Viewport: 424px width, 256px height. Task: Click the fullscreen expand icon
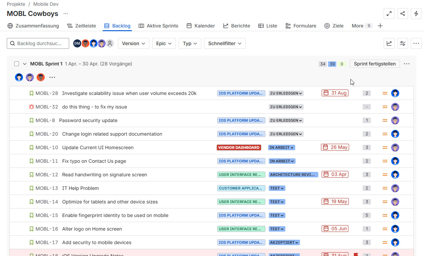pyautogui.click(x=389, y=14)
